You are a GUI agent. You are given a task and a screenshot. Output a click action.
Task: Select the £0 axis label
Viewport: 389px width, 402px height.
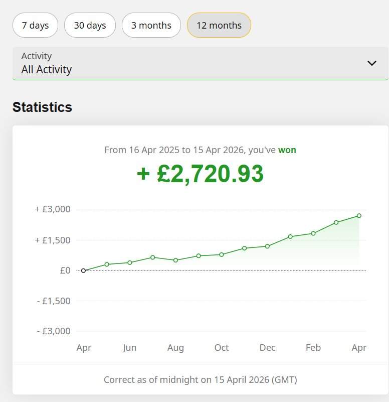[x=65, y=270]
